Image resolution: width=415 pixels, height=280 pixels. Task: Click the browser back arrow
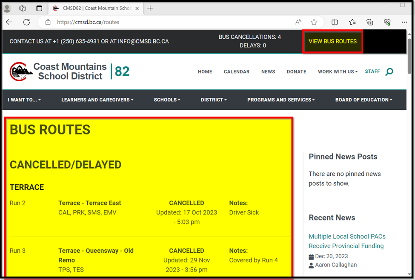pos(9,22)
